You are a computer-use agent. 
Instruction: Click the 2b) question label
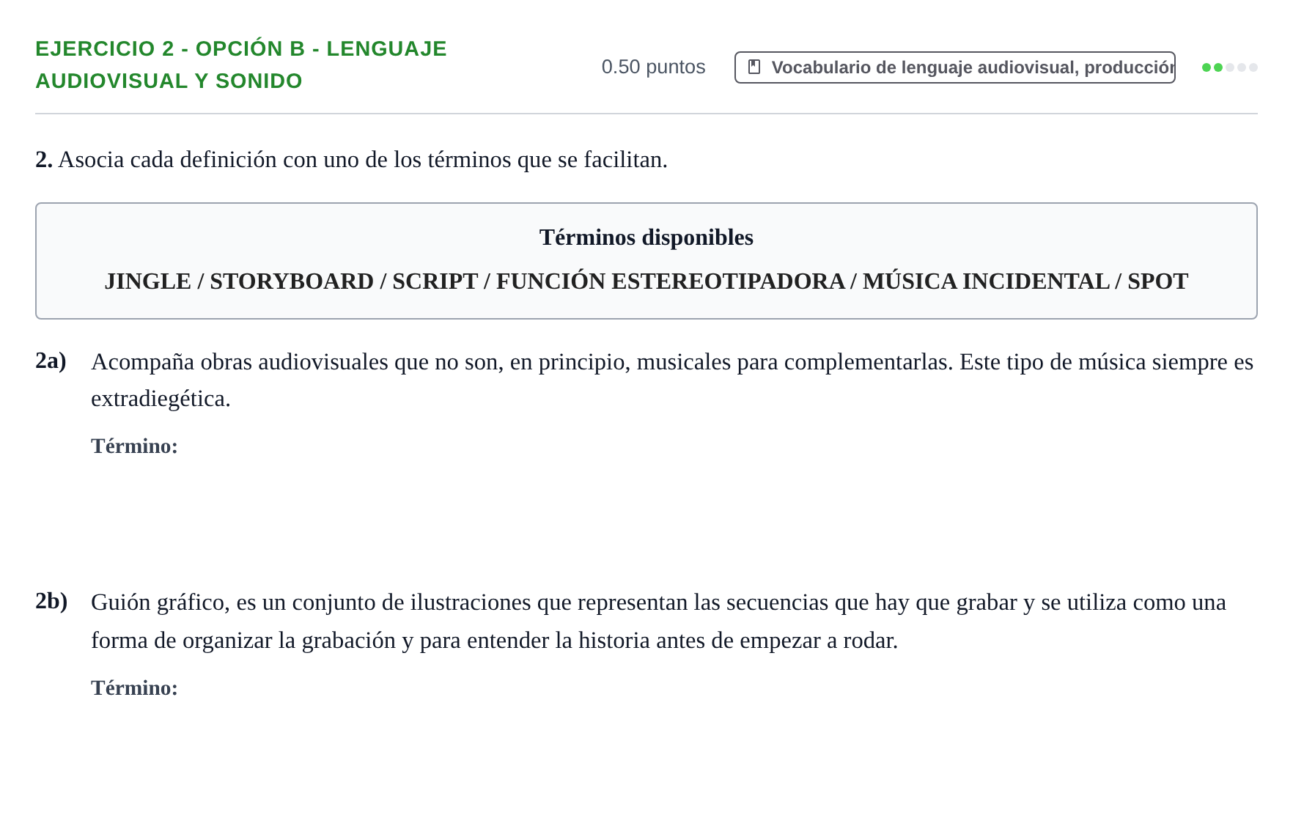pyautogui.click(x=51, y=601)
